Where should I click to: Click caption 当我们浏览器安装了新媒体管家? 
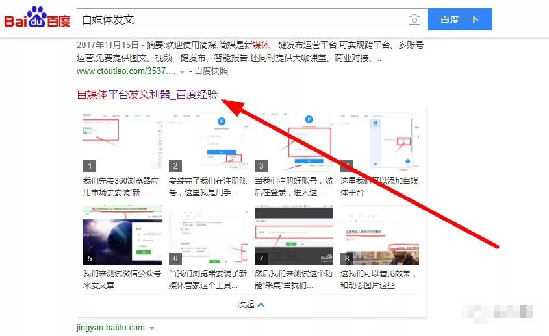208,279
